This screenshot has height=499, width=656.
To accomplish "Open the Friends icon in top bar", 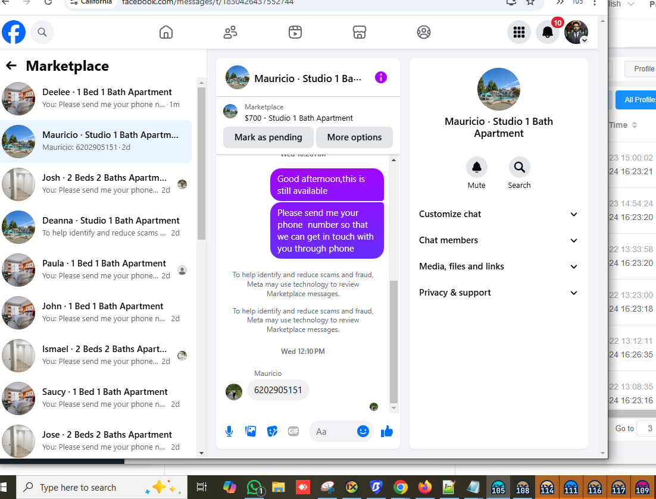I will (230, 32).
